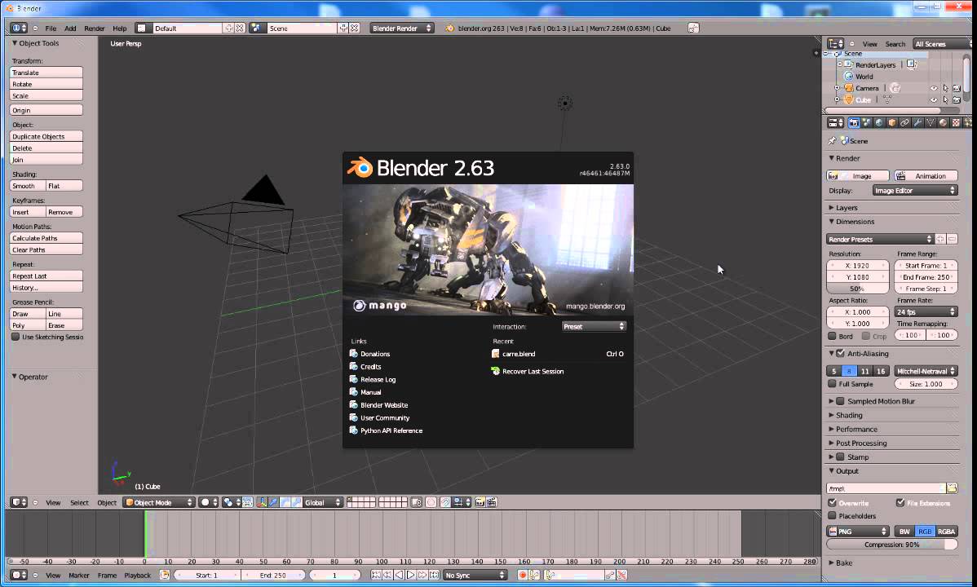Toggle the snap magnet icon
The image size is (977, 587).
coord(445,502)
